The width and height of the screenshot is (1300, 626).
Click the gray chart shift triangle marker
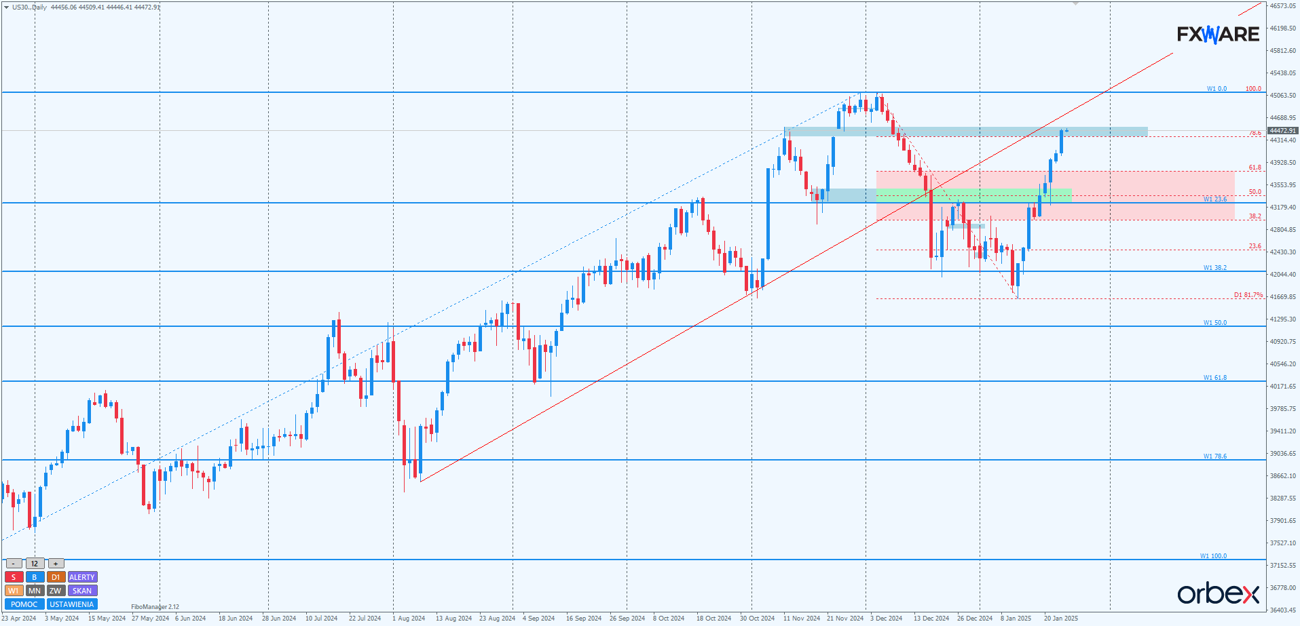coord(1075,4)
